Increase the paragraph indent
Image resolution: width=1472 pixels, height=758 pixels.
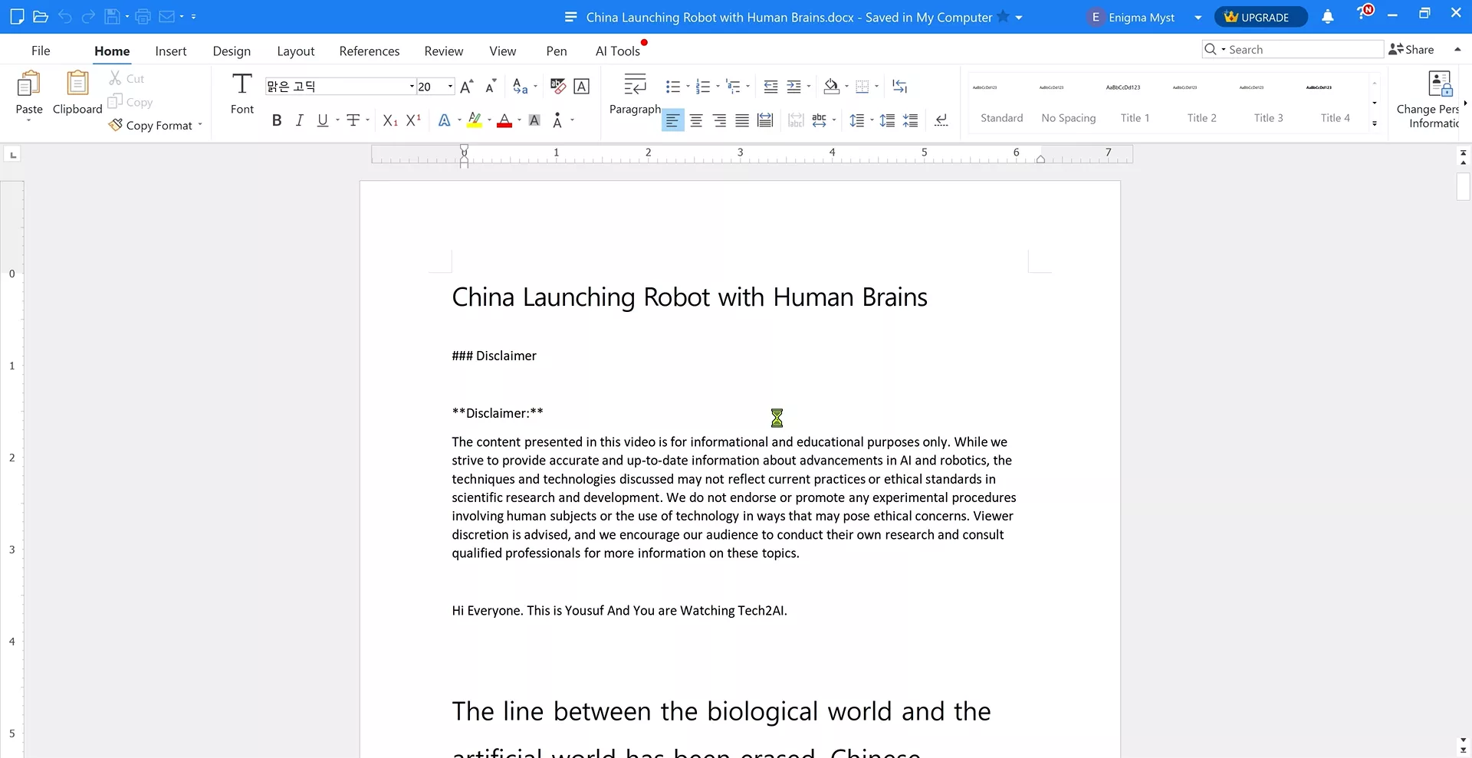(795, 87)
